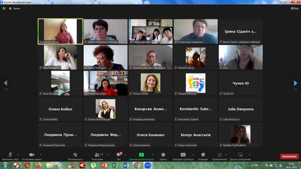Start sharing with Демонстрация экрана icon

(x=141, y=155)
